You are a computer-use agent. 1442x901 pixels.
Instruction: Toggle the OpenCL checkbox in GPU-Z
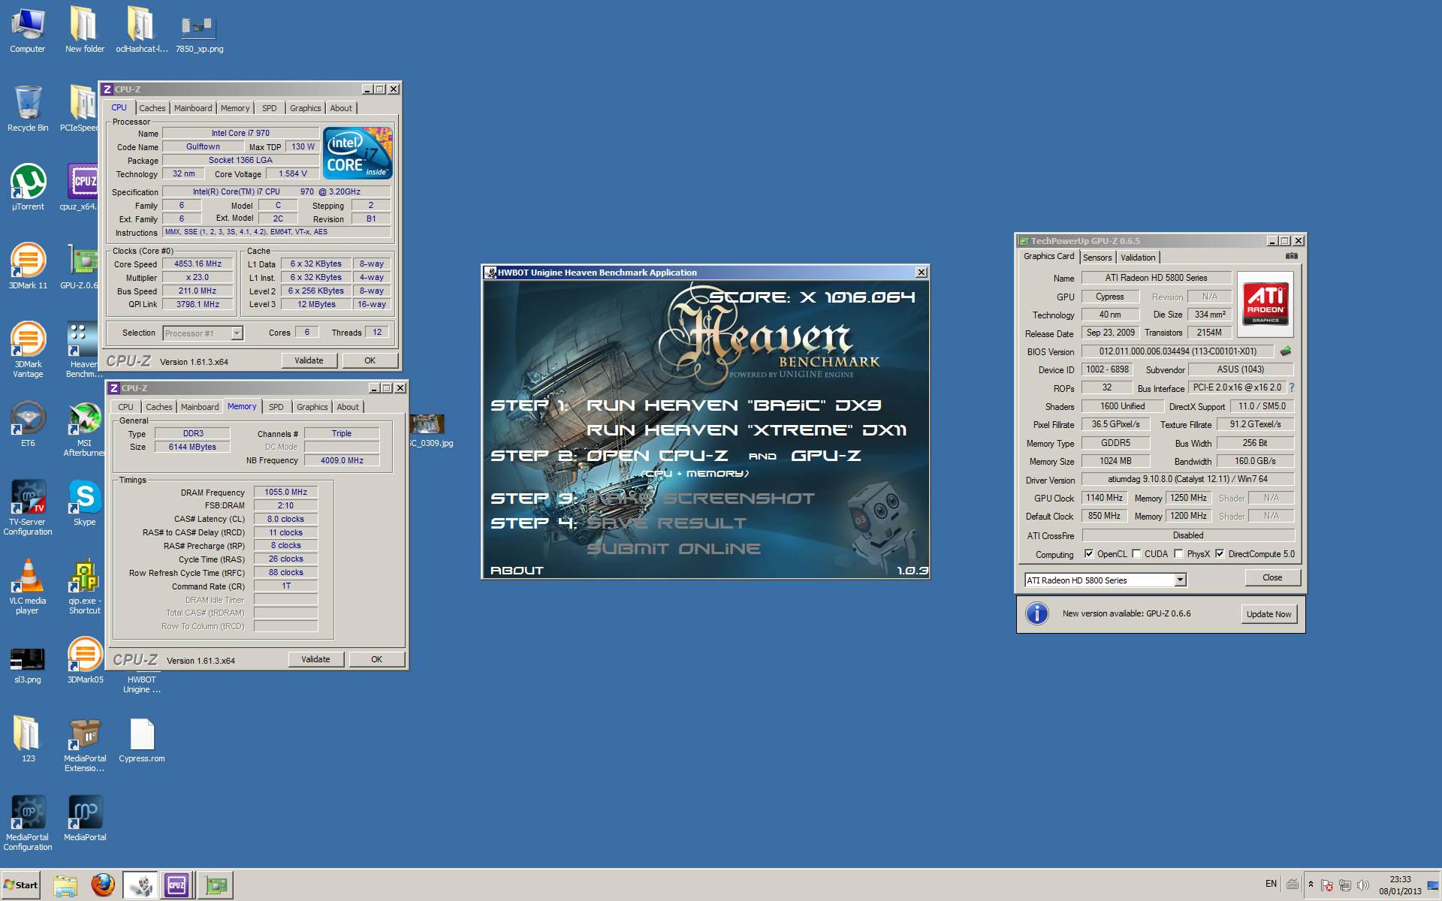[x=1089, y=553]
